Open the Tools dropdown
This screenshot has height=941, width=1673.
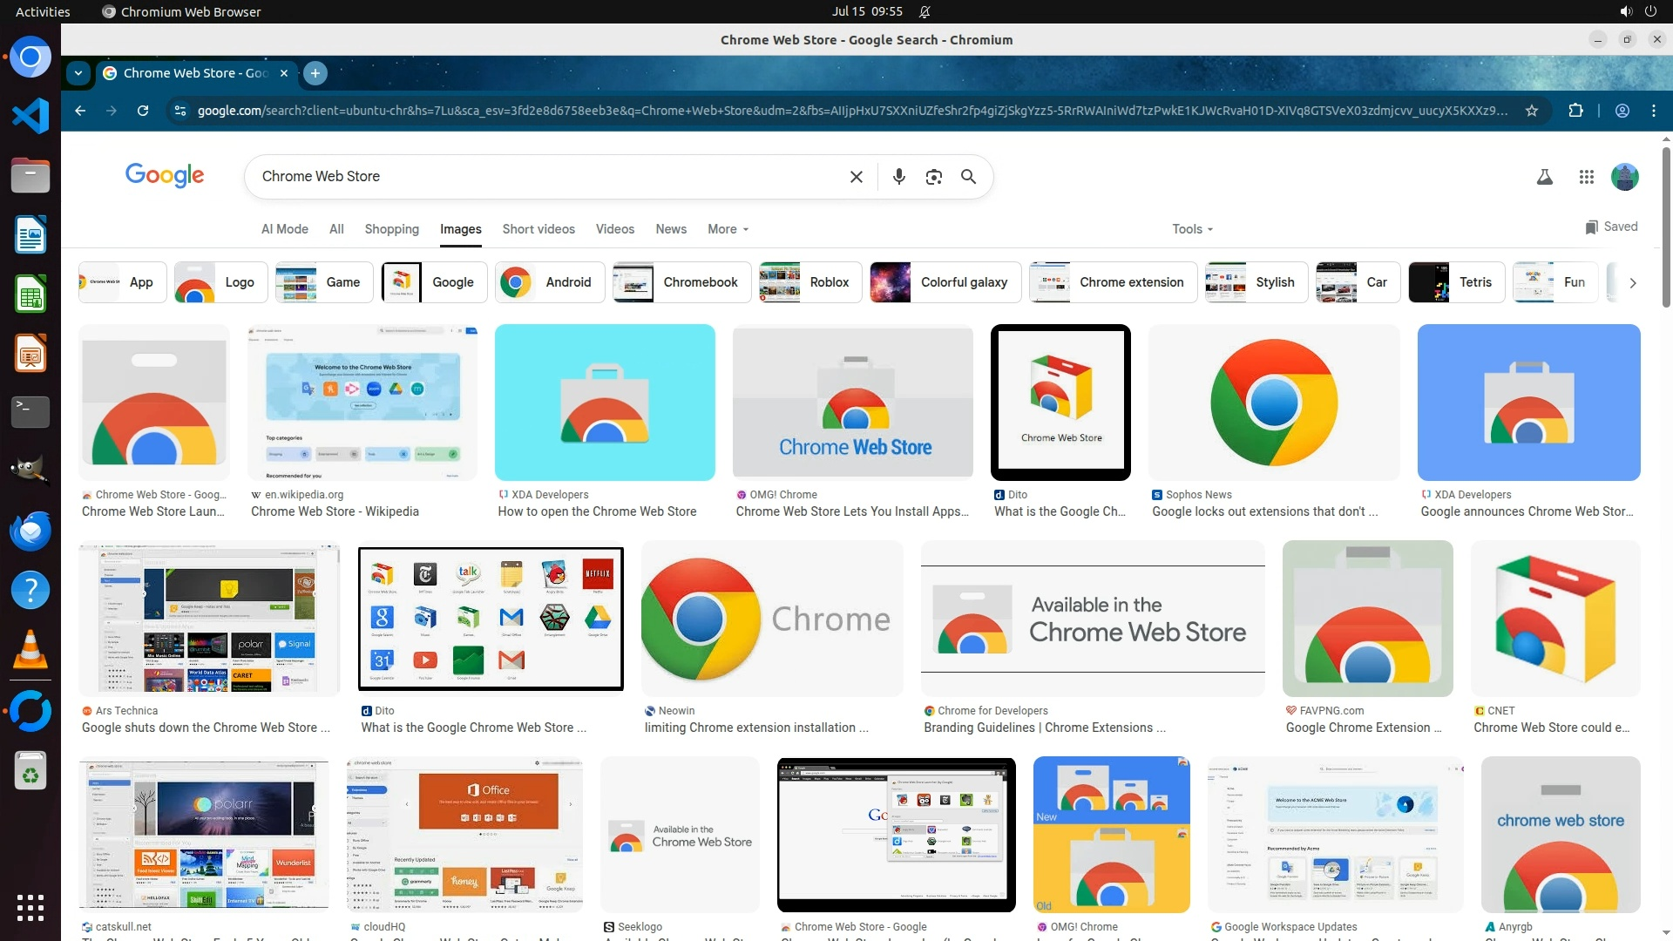1192,229
